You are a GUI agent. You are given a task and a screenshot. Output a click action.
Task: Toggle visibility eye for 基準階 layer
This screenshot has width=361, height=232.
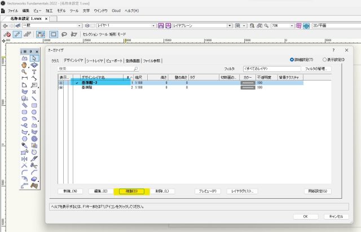pos(61,87)
